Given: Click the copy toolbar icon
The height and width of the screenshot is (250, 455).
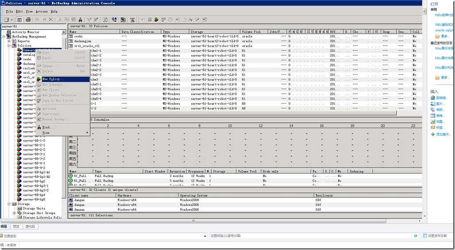Looking at the screenshot, I should click(x=67, y=20).
